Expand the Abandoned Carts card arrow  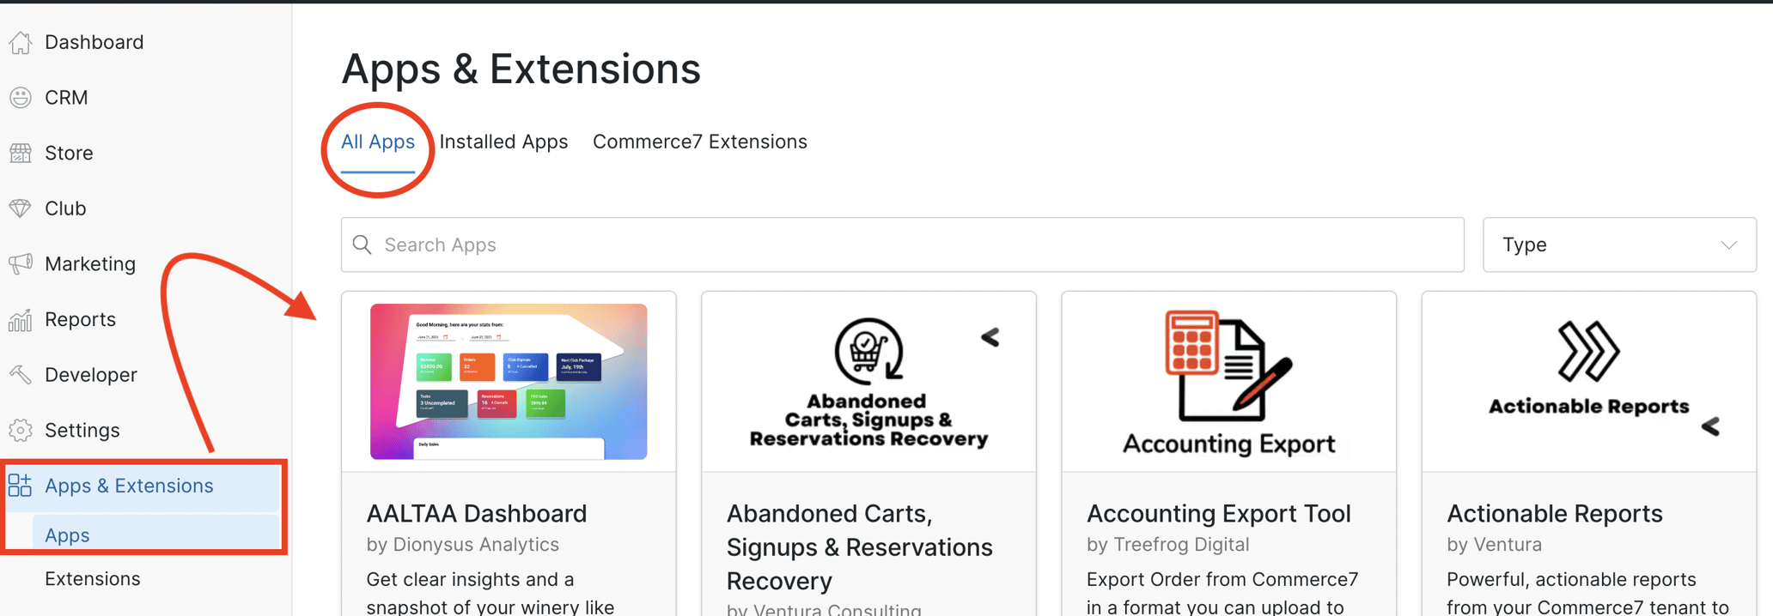tap(990, 338)
